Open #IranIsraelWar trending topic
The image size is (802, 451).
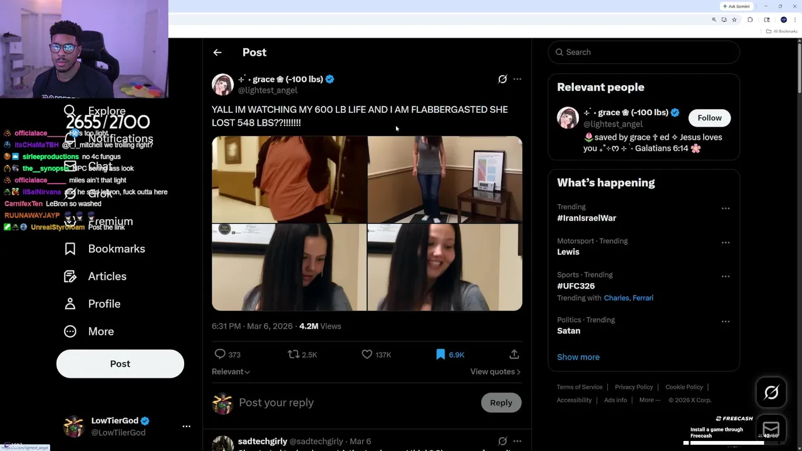(x=586, y=218)
